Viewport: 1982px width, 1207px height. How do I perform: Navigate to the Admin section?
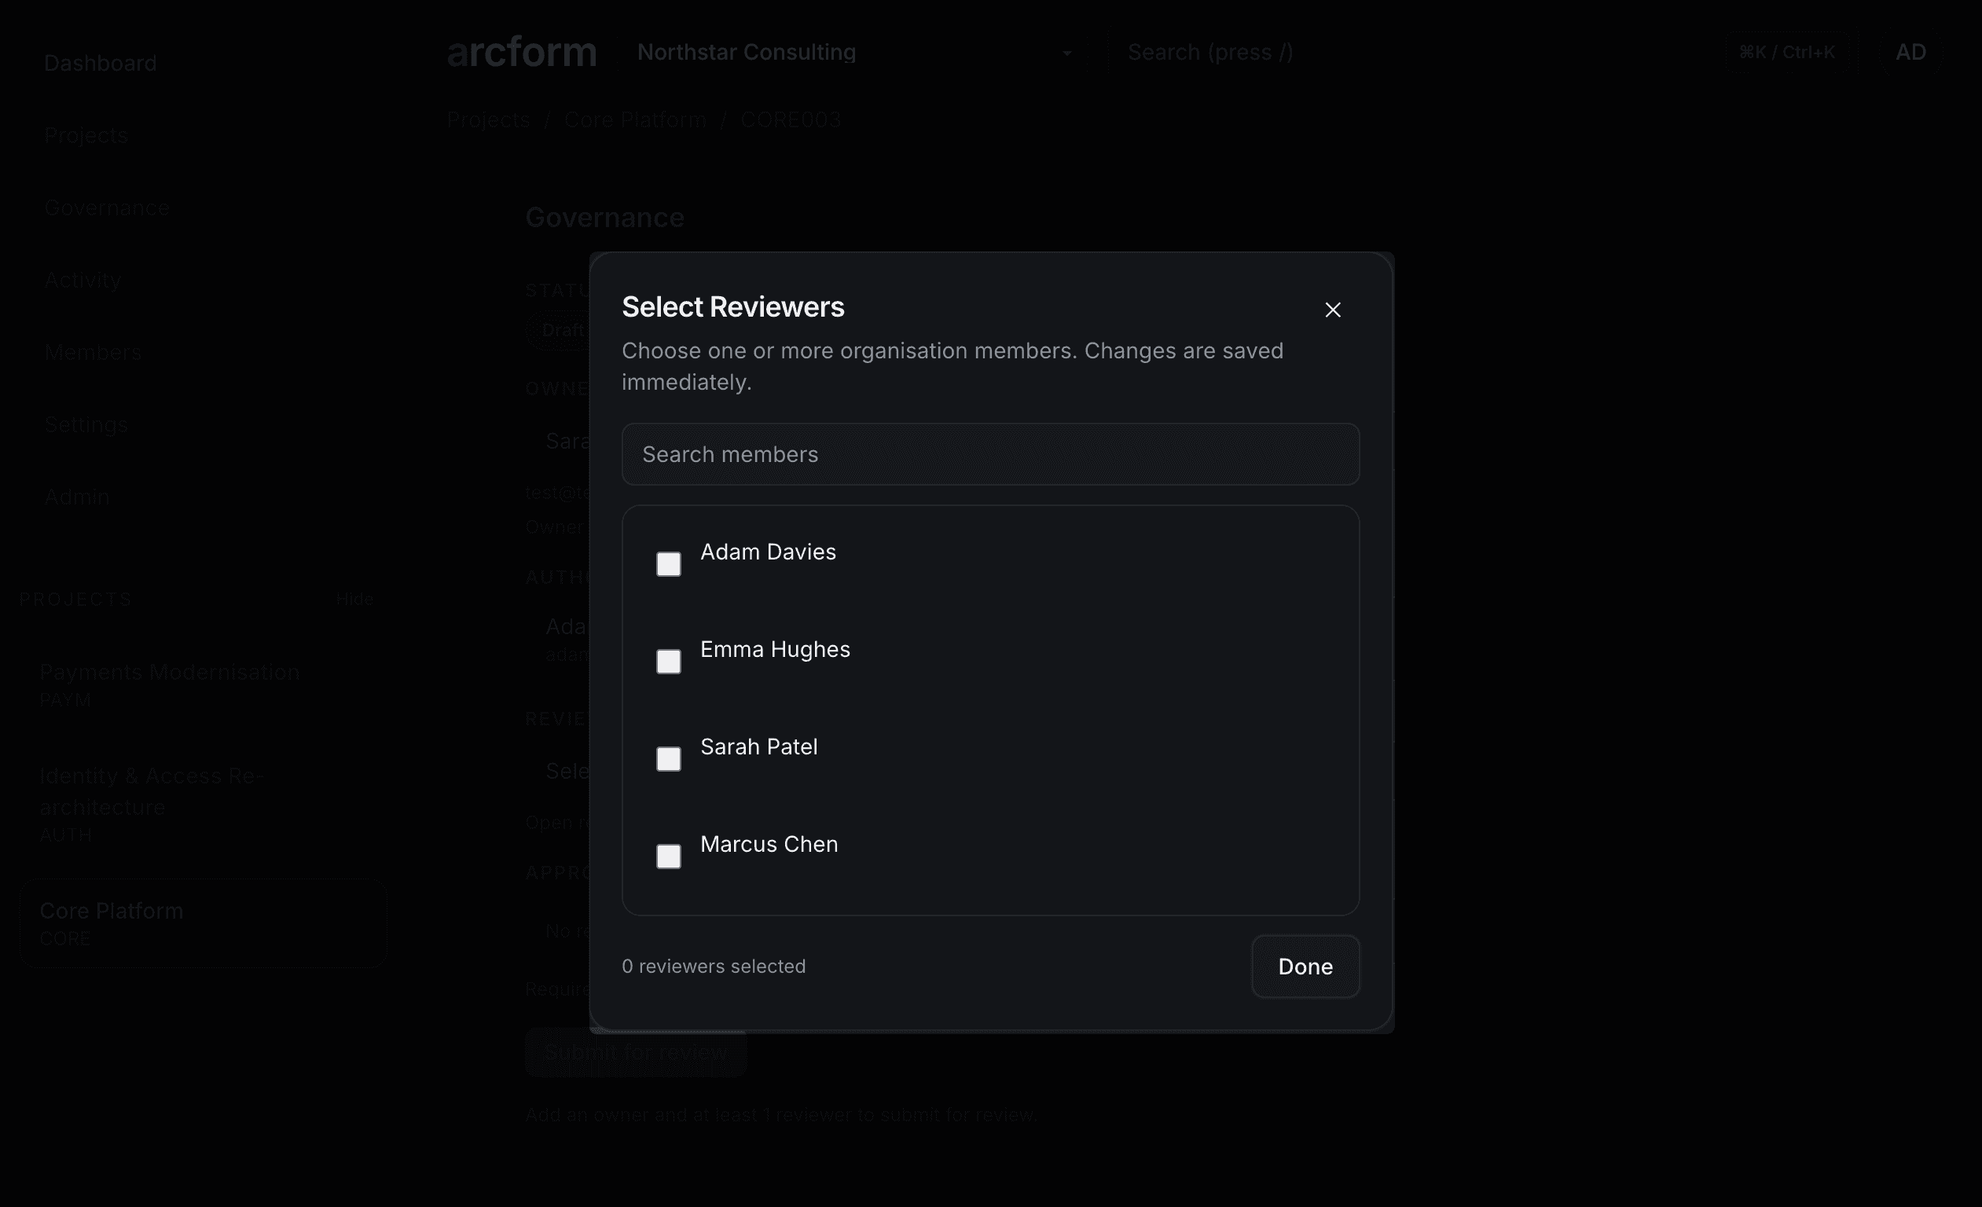[76, 496]
